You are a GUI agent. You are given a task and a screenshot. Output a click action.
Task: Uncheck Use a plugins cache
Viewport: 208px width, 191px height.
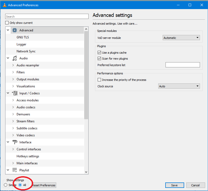[x=99, y=53]
